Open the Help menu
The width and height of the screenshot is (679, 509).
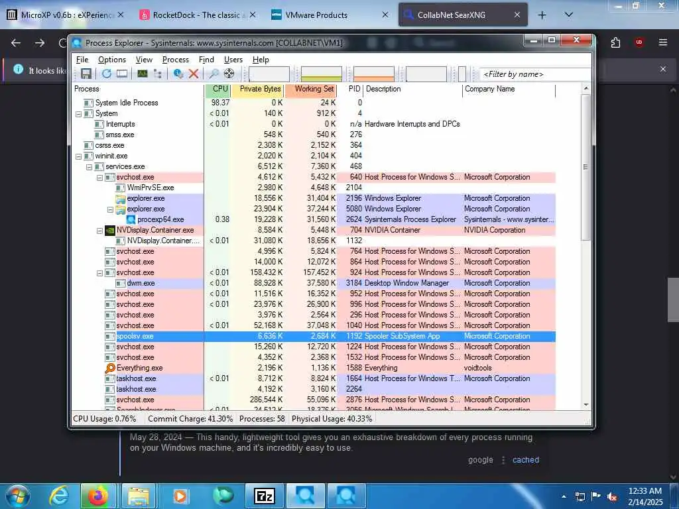click(261, 60)
